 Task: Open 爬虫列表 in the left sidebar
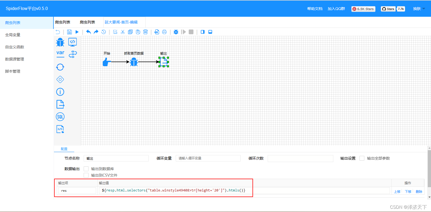(x=27, y=23)
